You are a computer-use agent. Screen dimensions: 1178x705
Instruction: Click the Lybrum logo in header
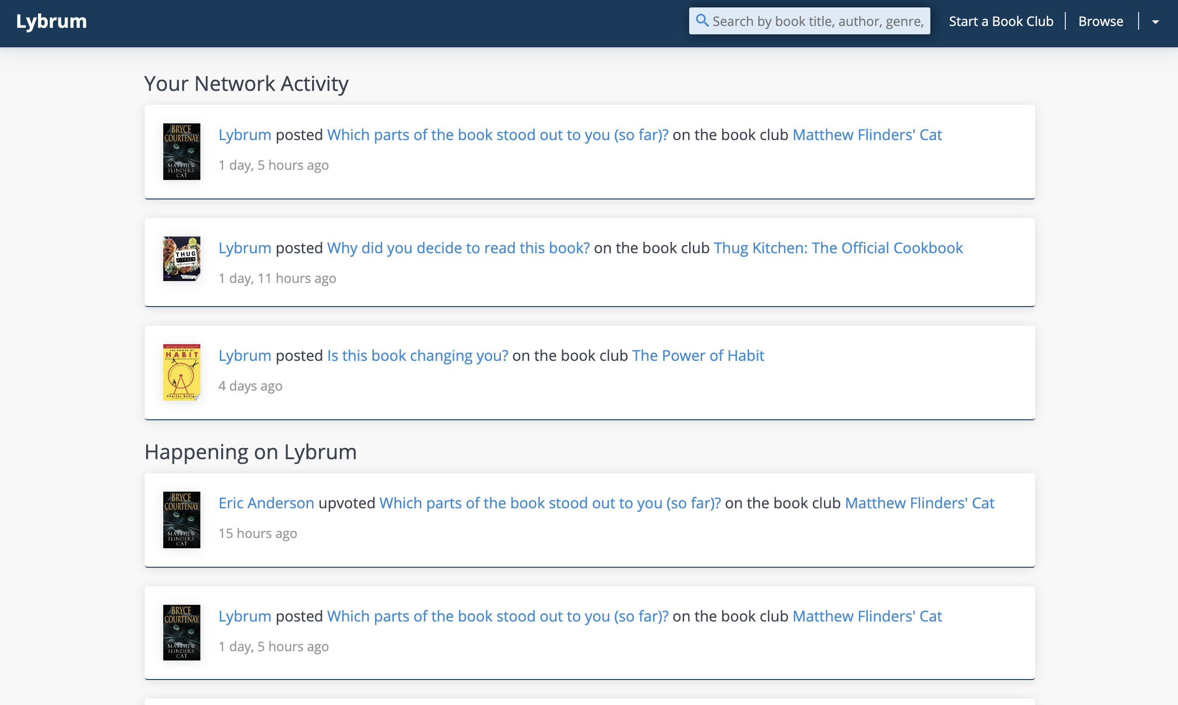click(x=51, y=21)
